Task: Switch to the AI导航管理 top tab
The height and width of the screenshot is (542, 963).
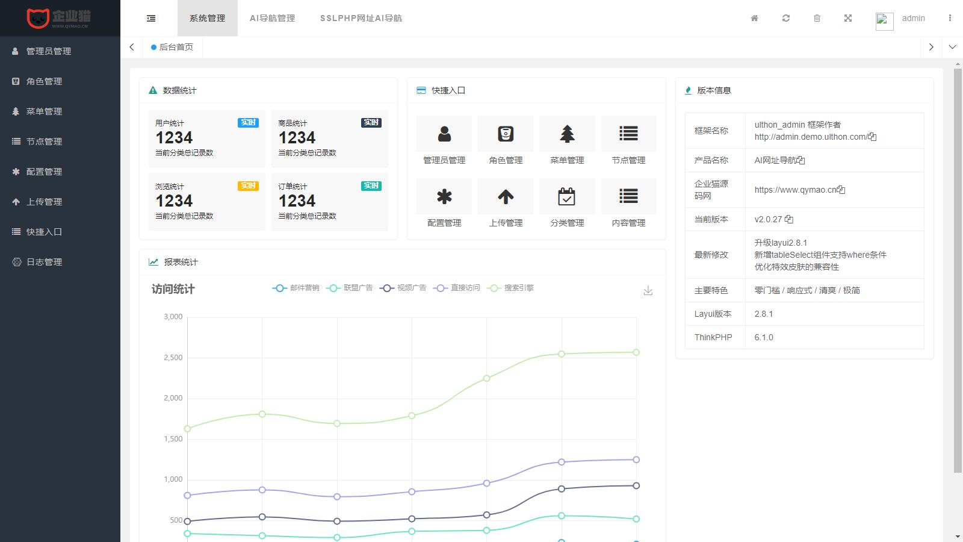Action: [x=272, y=18]
